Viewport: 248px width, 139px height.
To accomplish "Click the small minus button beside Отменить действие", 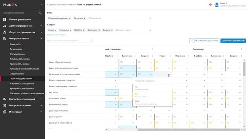I will point(191,41).
